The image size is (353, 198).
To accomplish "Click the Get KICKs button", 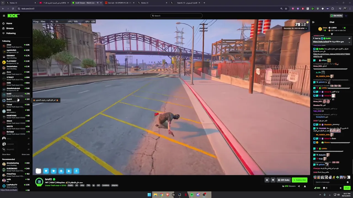I will pyautogui.click(x=336, y=16).
